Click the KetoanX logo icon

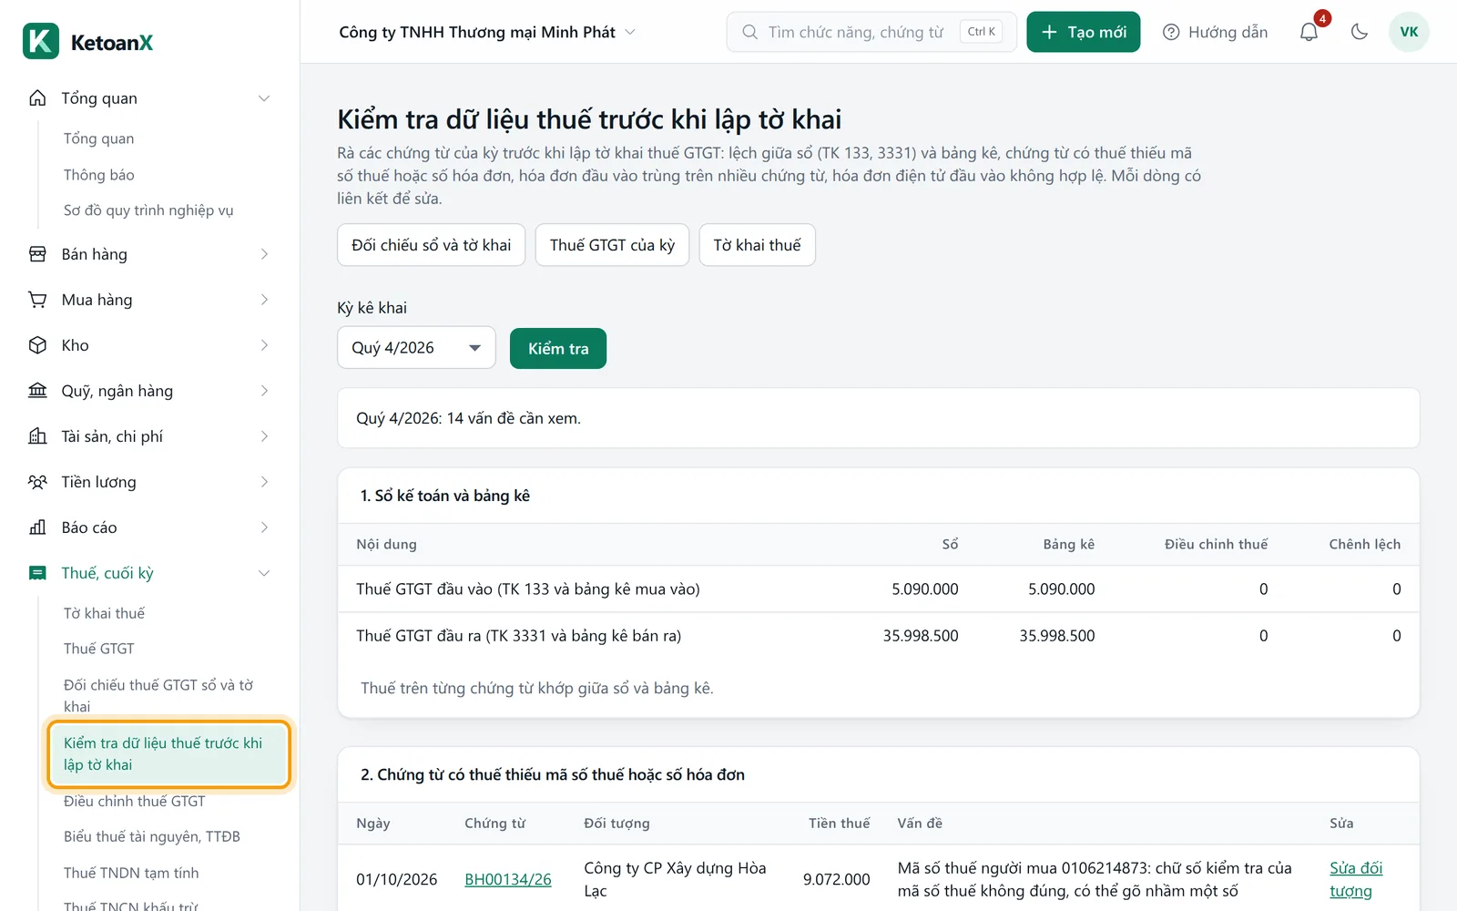point(41,41)
